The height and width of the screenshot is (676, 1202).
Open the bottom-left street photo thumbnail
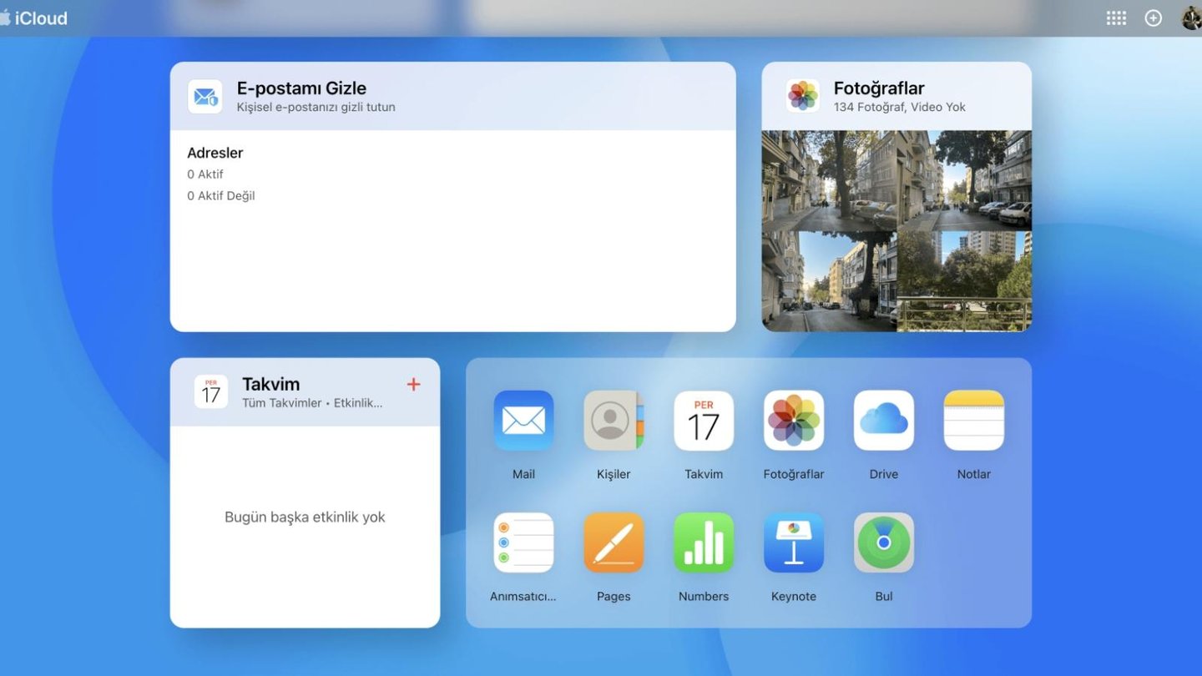829,282
